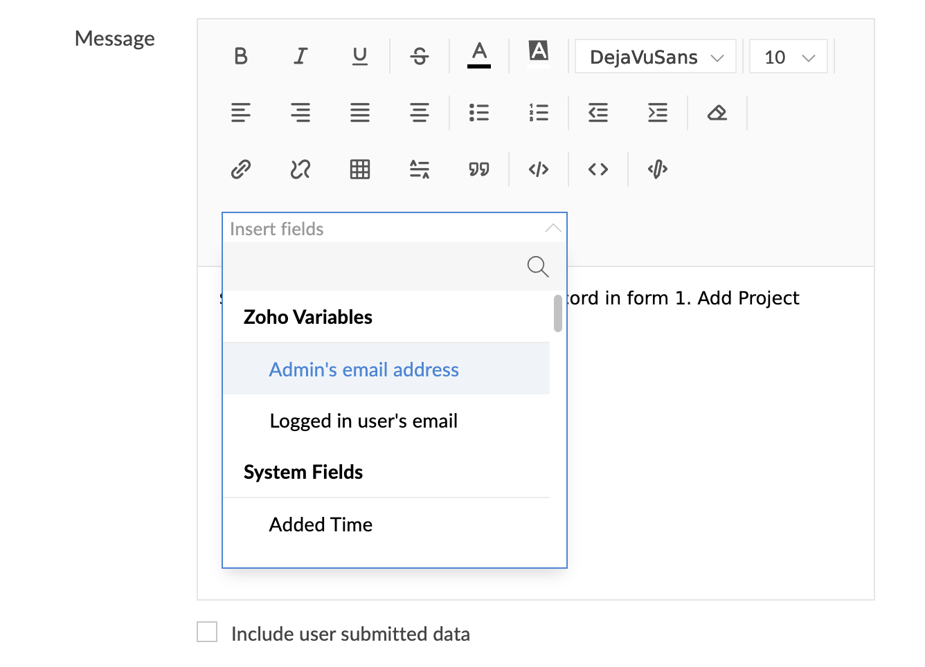Increase indent of paragraph

click(x=658, y=113)
